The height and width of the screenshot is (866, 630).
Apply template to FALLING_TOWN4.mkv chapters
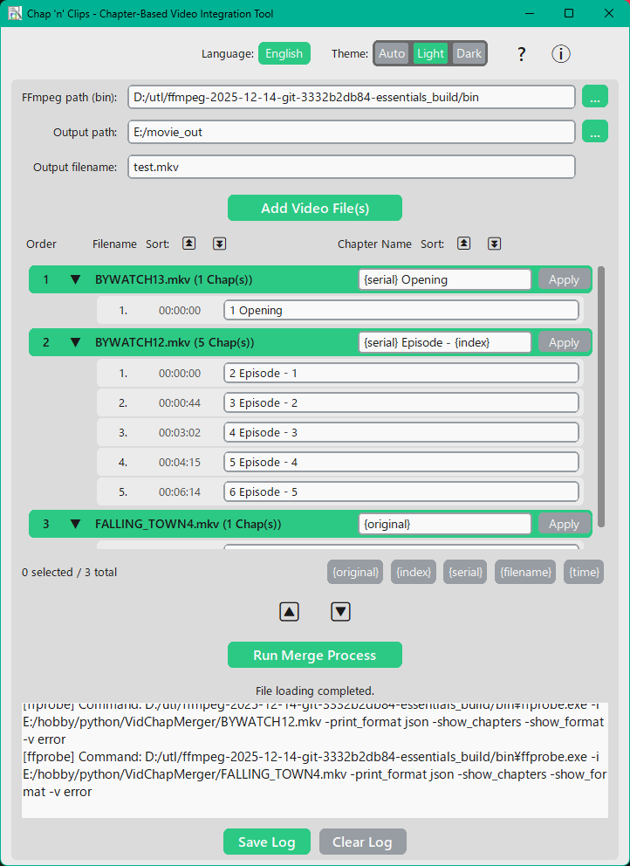564,524
